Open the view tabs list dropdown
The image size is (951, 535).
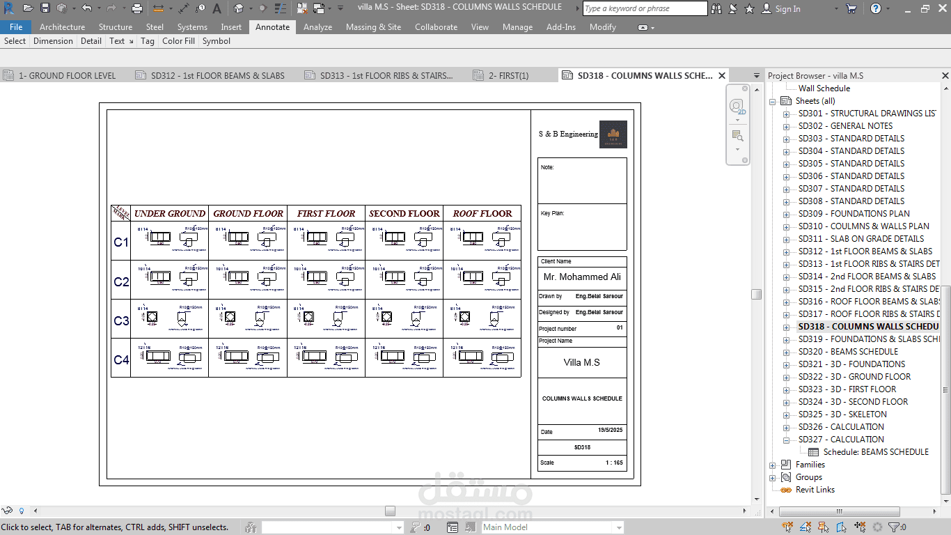pos(757,75)
